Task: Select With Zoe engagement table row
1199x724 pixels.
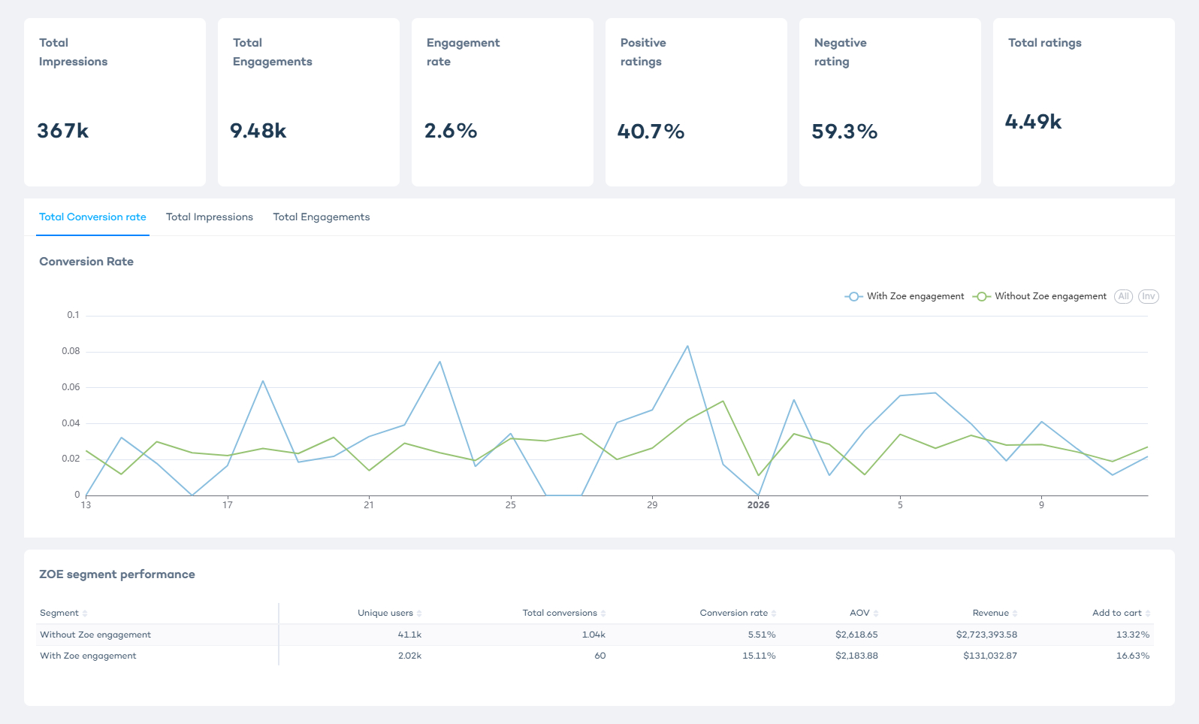Action: pyautogui.click(x=88, y=656)
